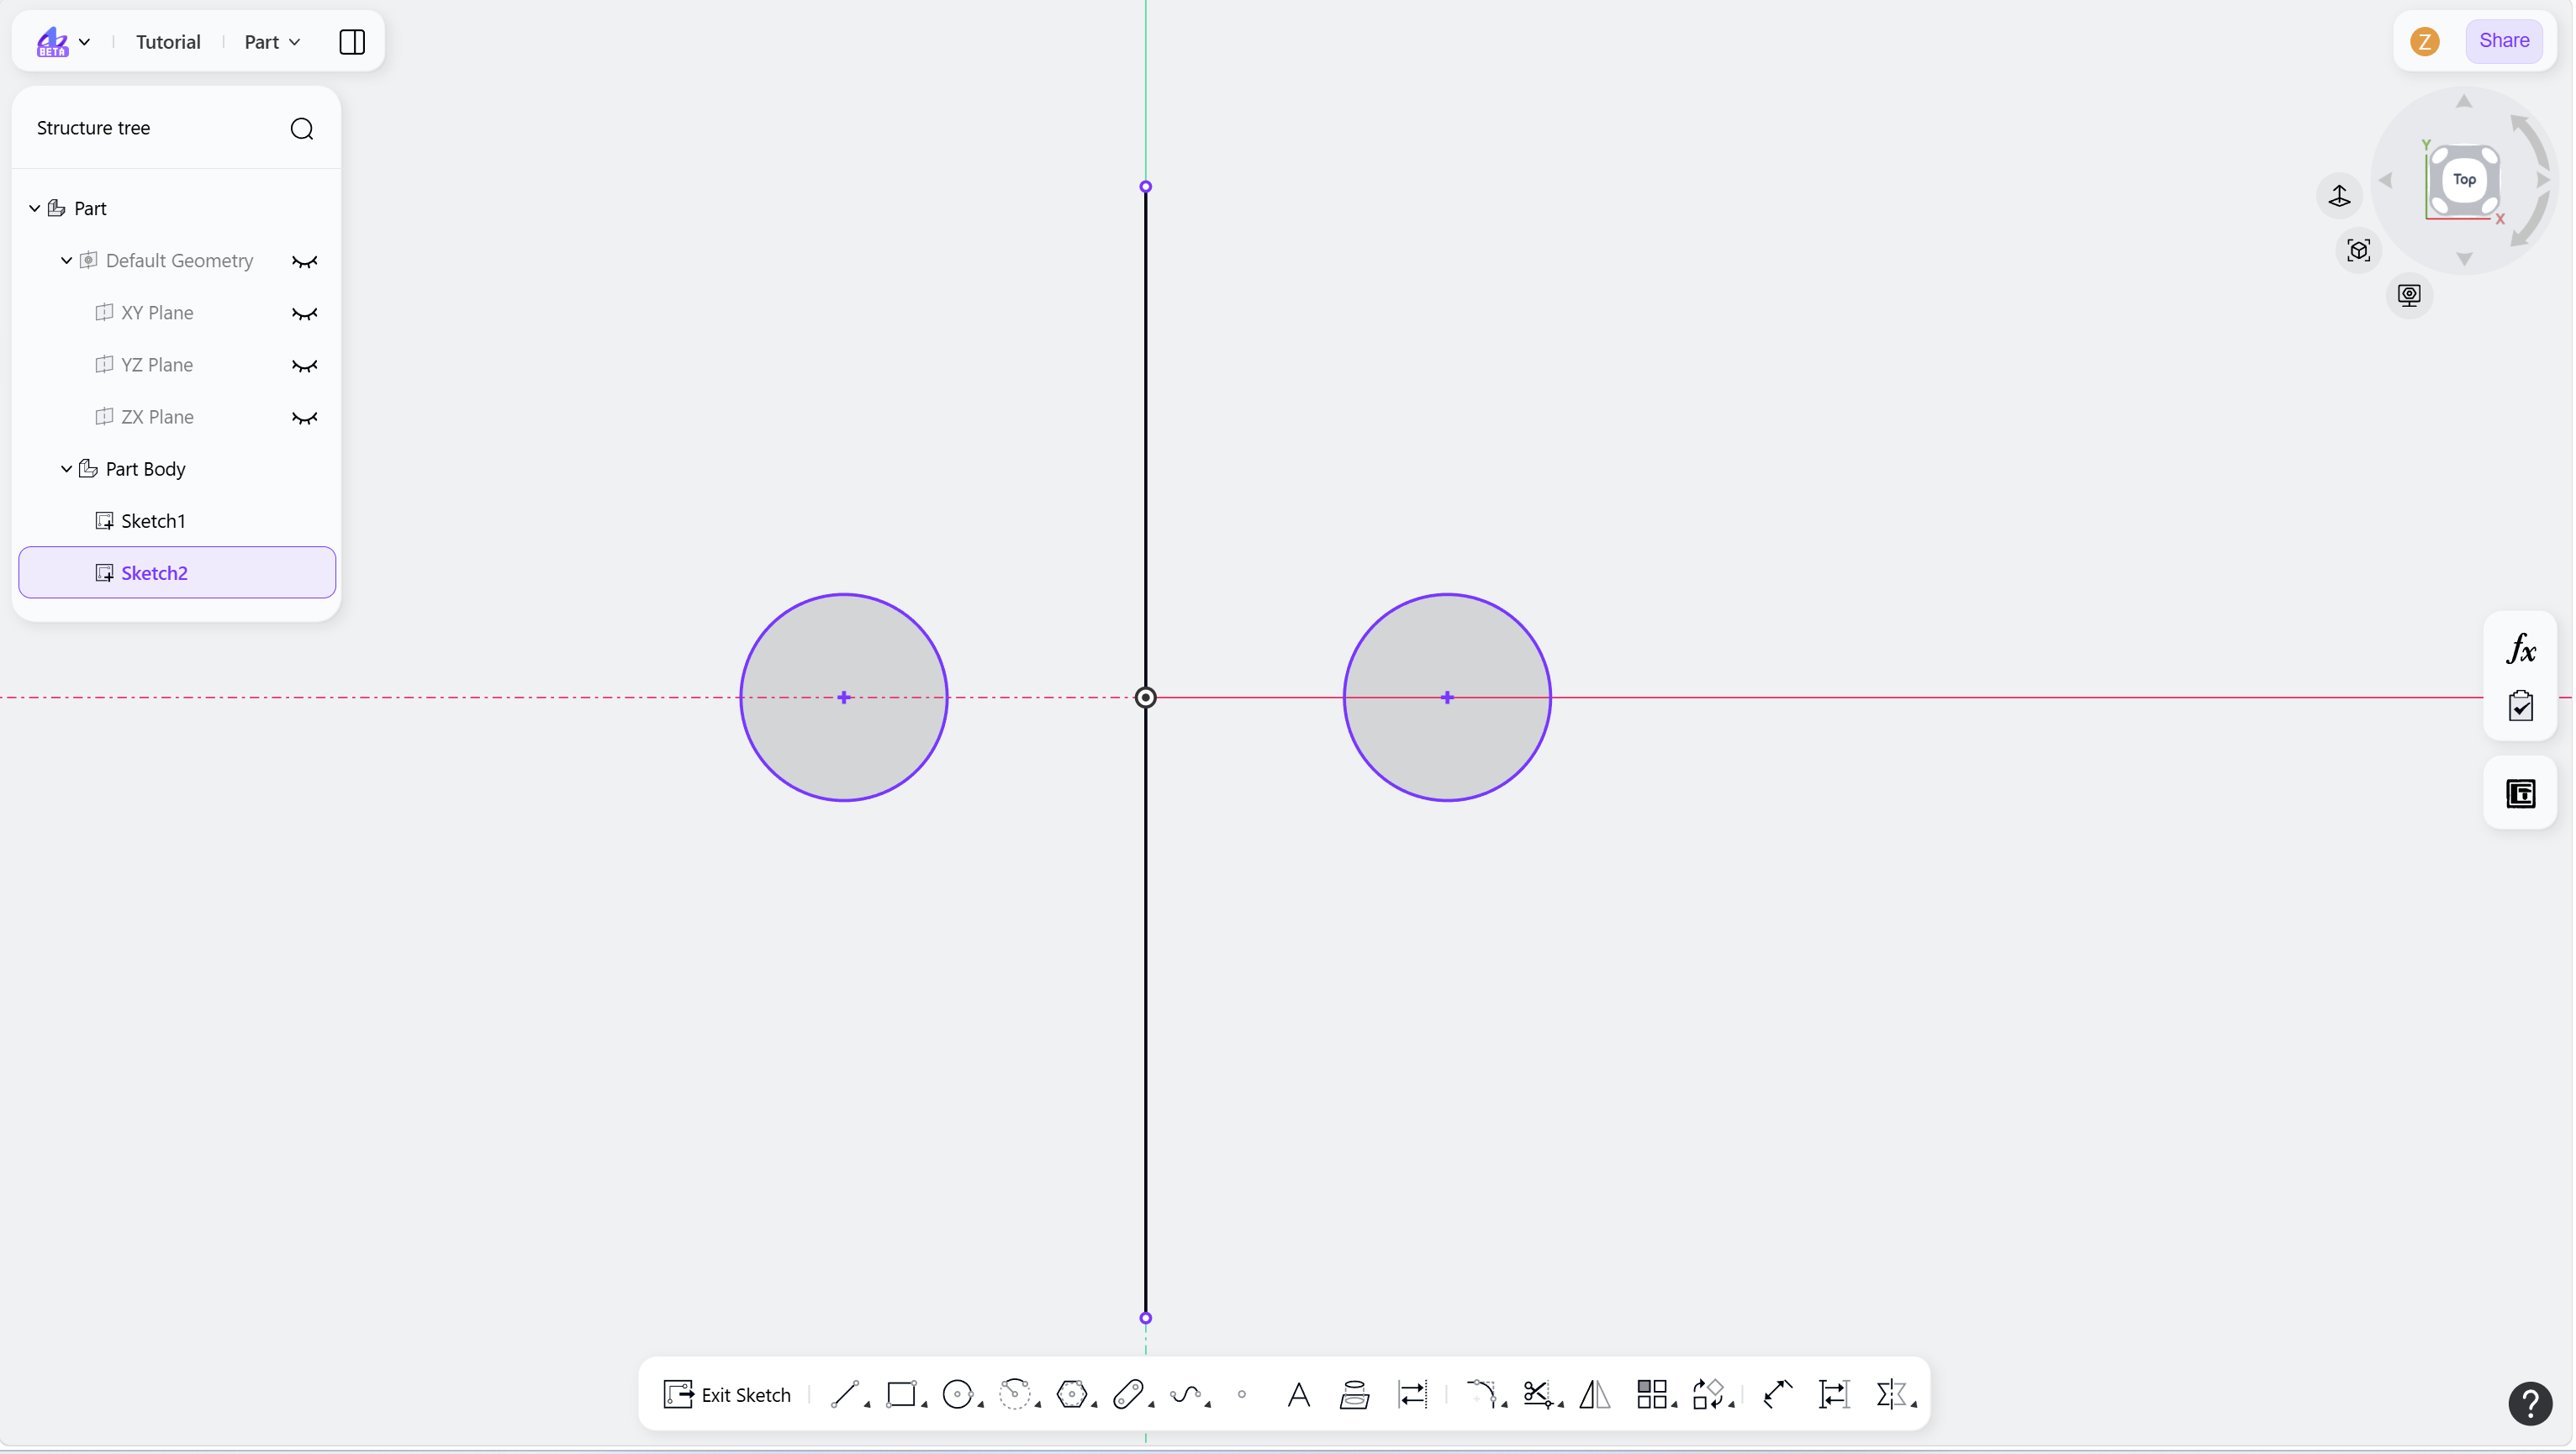The height and width of the screenshot is (1454, 2576).
Task: Open the clipboard checklist panel
Action: (2520, 705)
